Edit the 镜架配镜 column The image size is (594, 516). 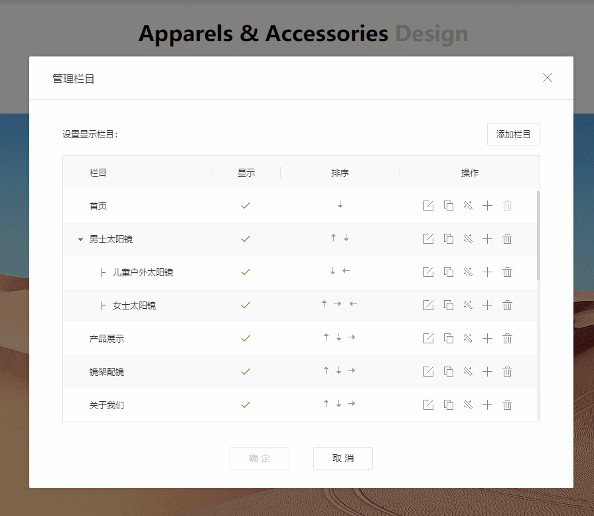click(429, 371)
